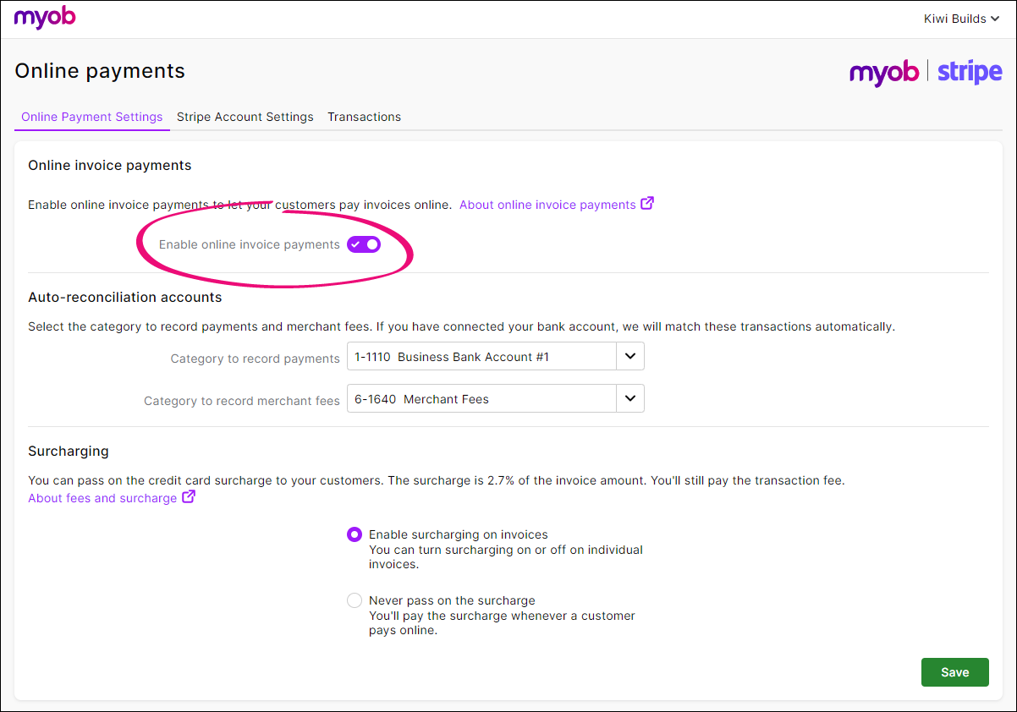The image size is (1017, 712).
Task: Switch to the Transactions tab
Action: click(x=364, y=117)
